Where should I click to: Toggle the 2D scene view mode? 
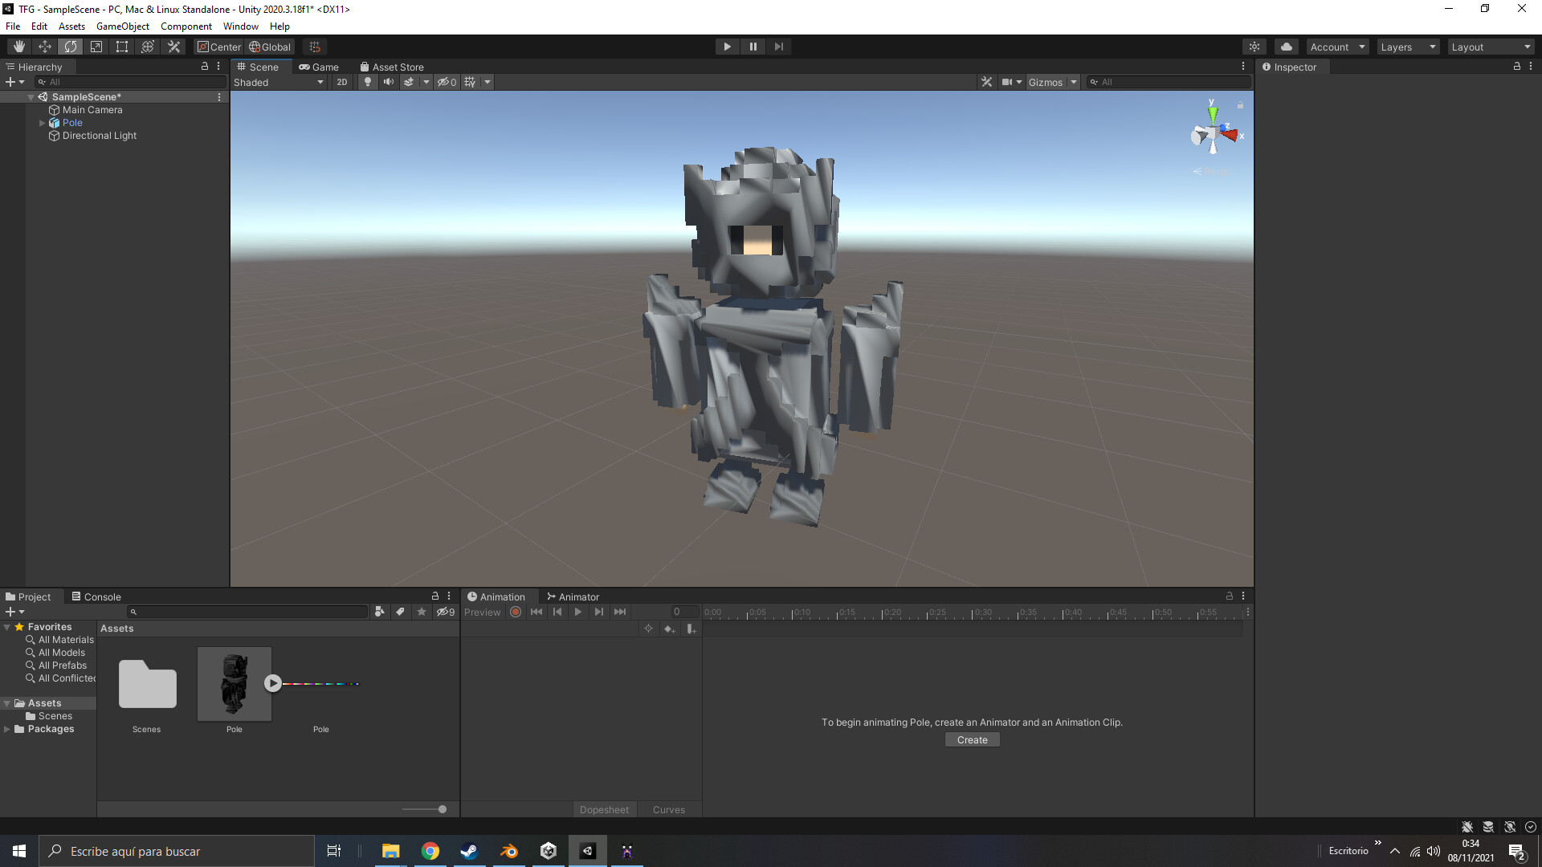tap(341, 82)
